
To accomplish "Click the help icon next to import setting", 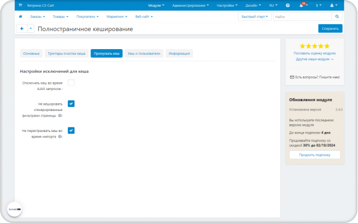I will coord(60,137).
